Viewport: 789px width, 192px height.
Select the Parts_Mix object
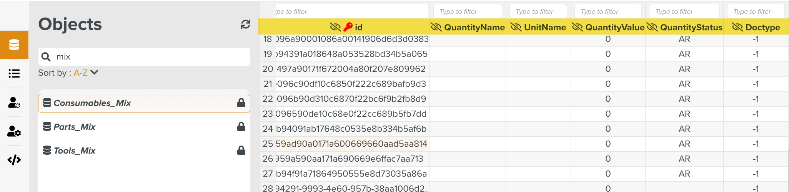[75, 127]
